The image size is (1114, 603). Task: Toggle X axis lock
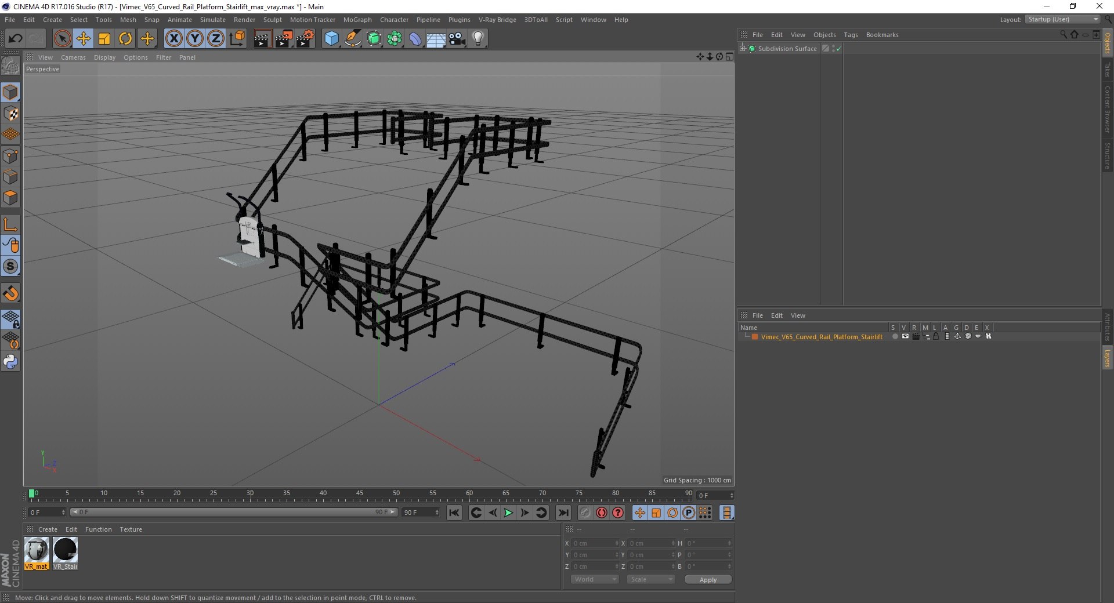pyautogui.click(x=173, y=39)
